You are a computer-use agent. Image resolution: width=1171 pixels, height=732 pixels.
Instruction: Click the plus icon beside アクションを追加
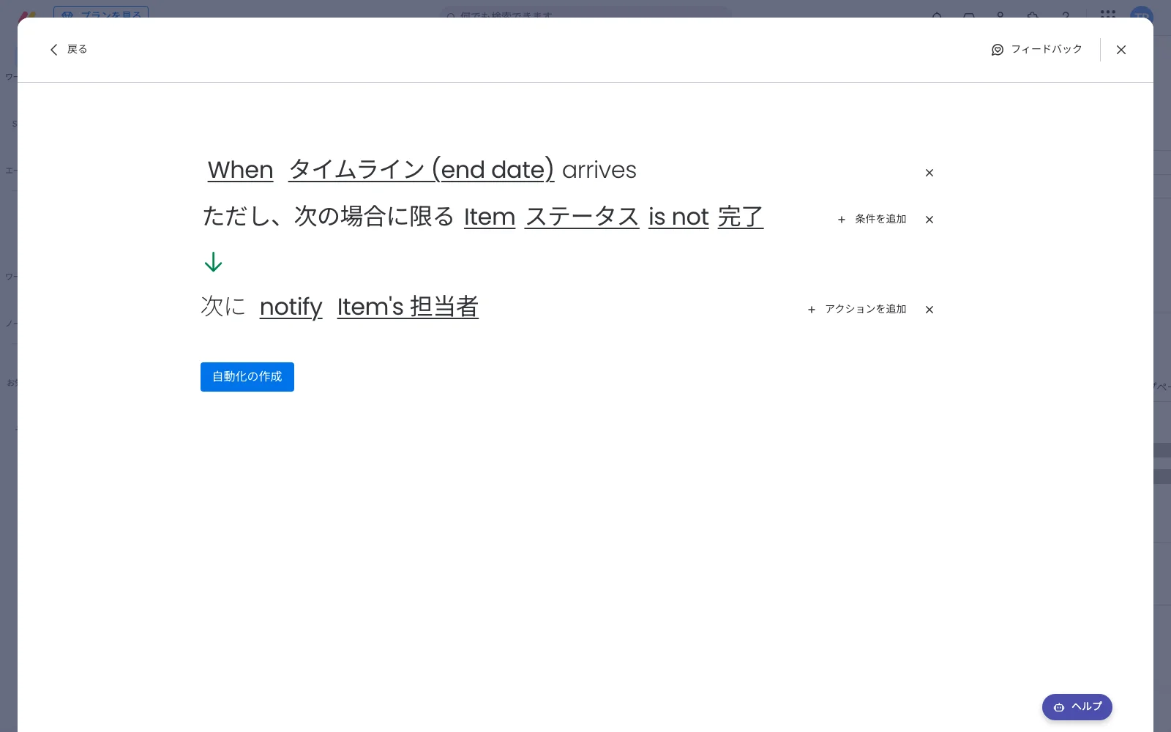click(812, 310)
